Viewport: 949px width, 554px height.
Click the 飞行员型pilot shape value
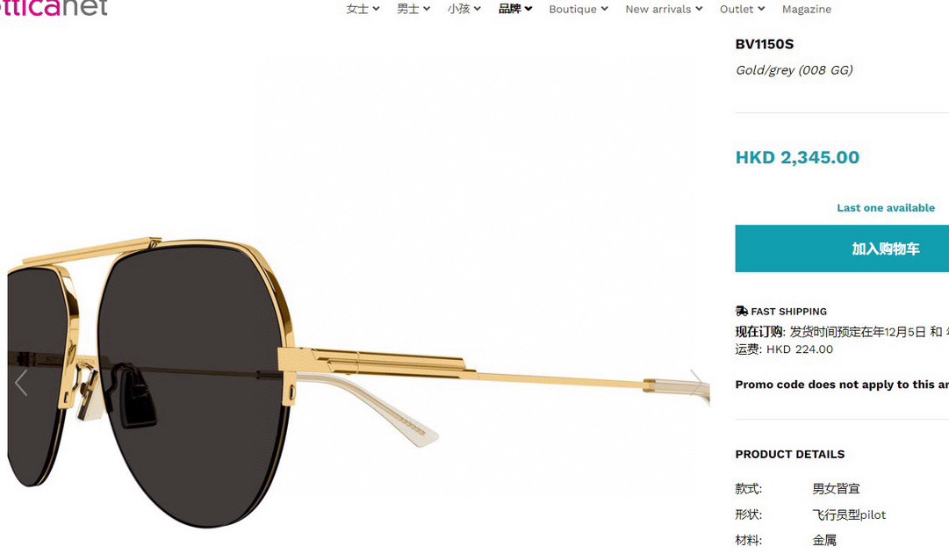[849, 514]
